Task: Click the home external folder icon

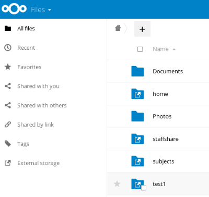Action: click(x=137, y=94)
